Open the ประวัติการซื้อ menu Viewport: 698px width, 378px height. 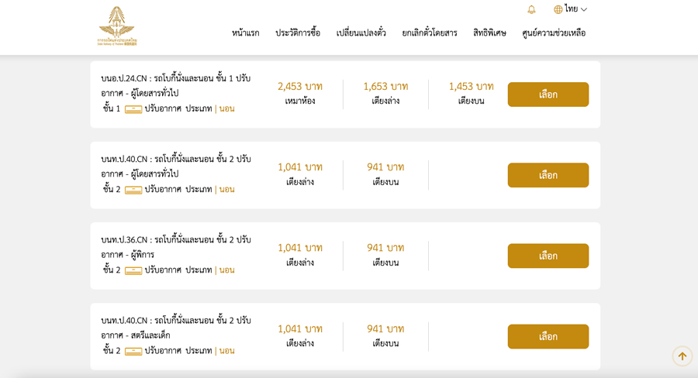pos(298,33)
